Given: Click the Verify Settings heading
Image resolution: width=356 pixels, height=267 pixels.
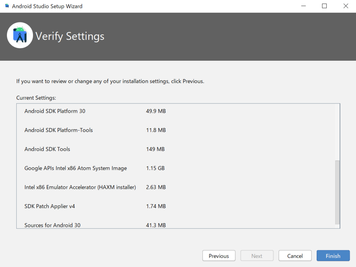Looking at the screenshot, I should tap(70, 36).
